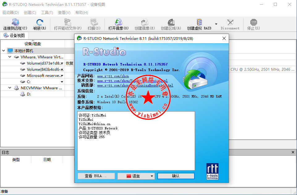Click the Volume{d373e1d8 volume icon
The height and width of the screenshot is (195, 297).
coord(23,63)
